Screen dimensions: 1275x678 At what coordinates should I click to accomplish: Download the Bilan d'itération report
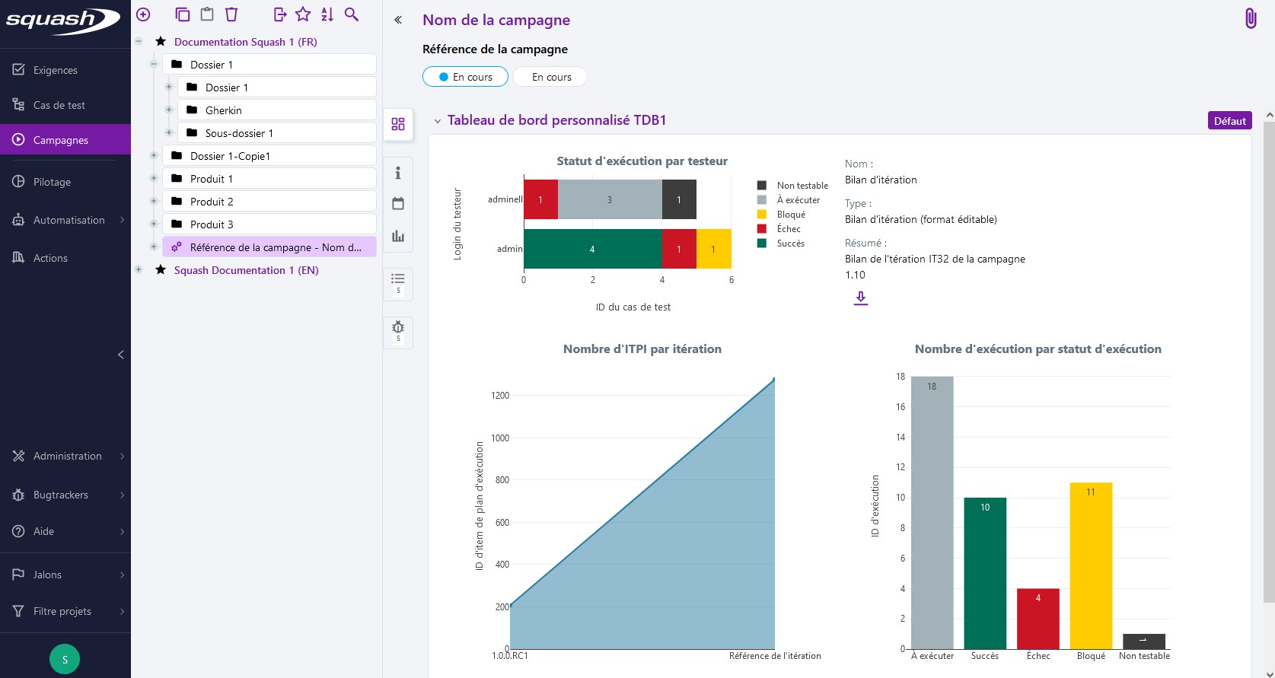860,298
